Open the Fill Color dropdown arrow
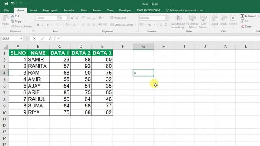The image size is (260, 146). (x=70, y=25)
